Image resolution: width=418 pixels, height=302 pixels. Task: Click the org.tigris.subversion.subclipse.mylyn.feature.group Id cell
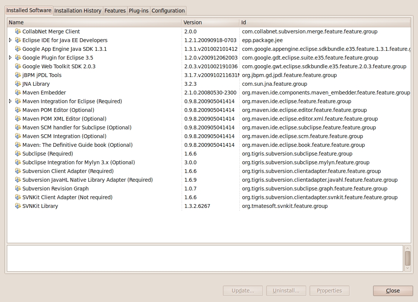point(306,163)
